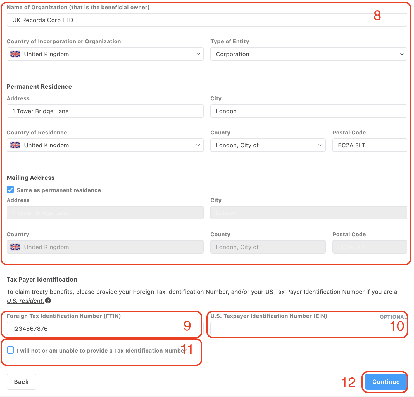
Task: Open Country of Incorporation dropdown
Action: point(105,54)
